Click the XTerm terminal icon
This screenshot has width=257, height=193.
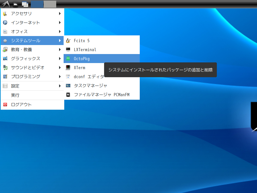tap(68, 68)
